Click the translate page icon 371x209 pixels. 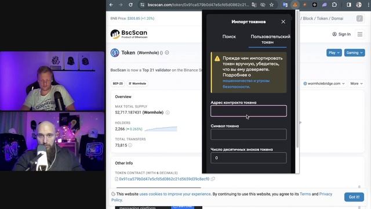(x=254, y=5)
